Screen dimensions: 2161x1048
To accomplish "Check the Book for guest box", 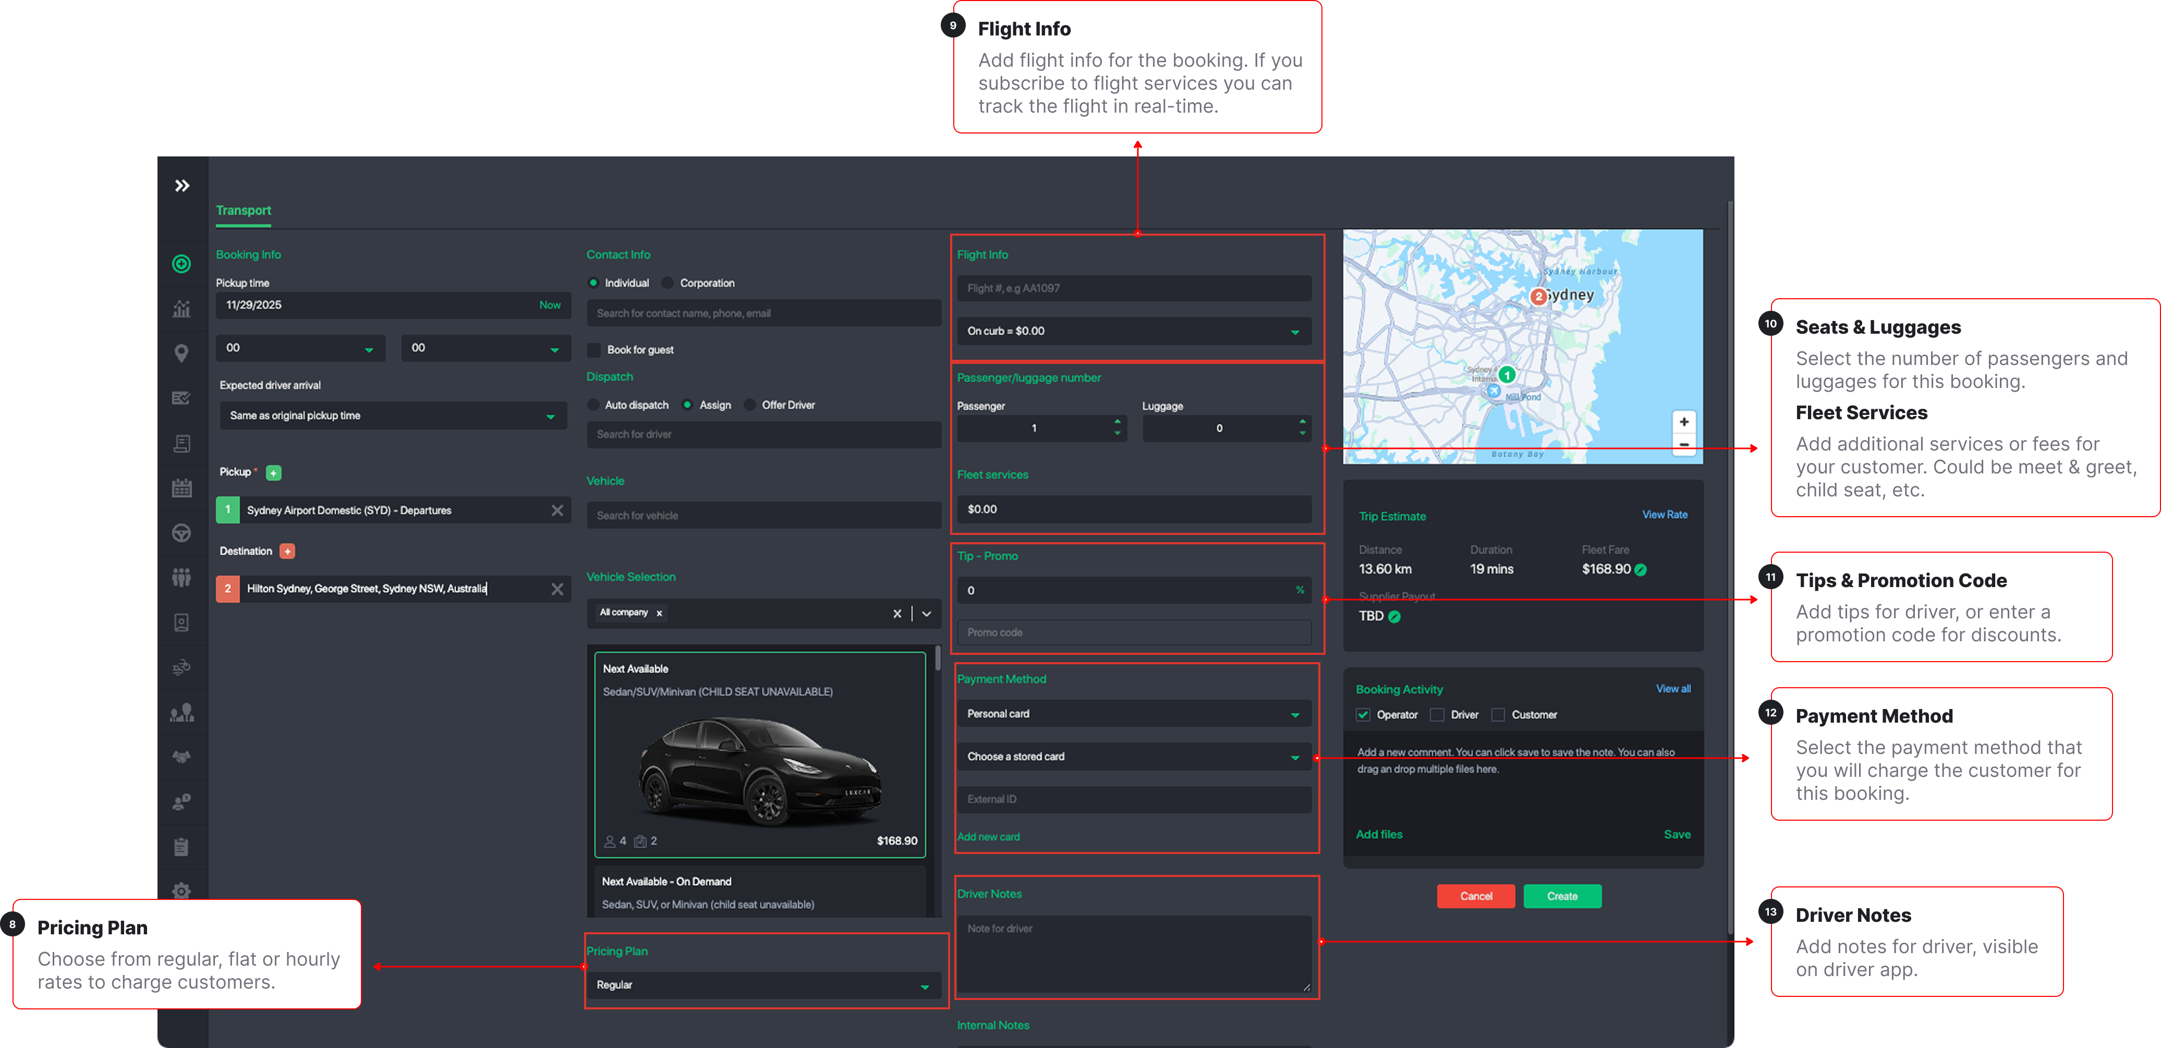I will 594,350.
